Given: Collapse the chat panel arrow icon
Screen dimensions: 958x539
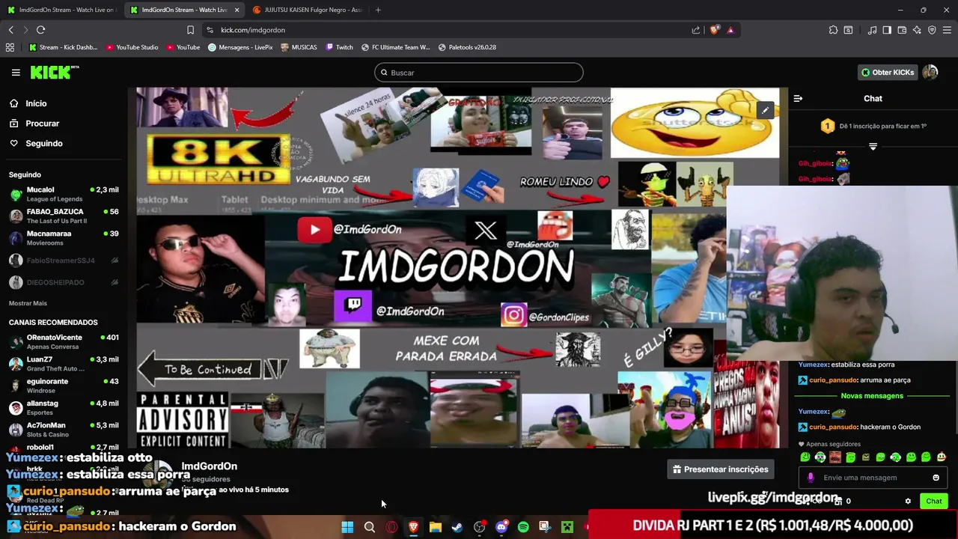Looking at the screenshot, I should pos(798,99).
